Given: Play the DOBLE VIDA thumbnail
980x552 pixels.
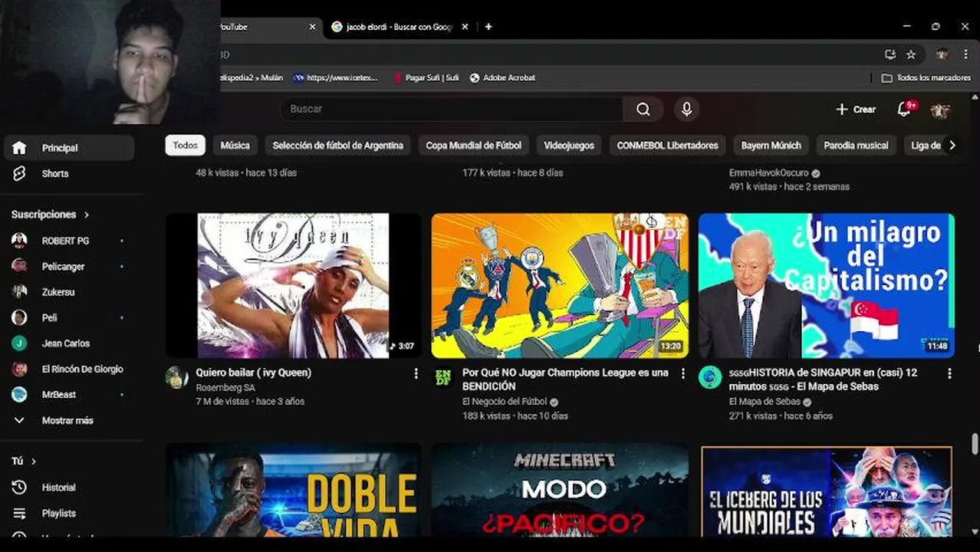Looking at the screenshot, I should click(x=294, y=491).
